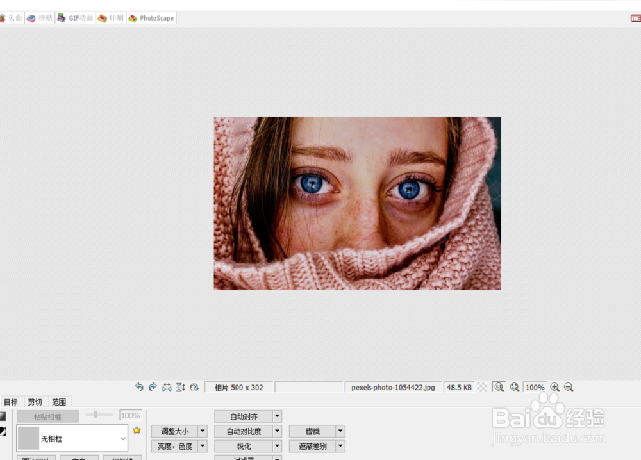Select the 范围 tab
The image size is (641, 460).
(59, 402)
